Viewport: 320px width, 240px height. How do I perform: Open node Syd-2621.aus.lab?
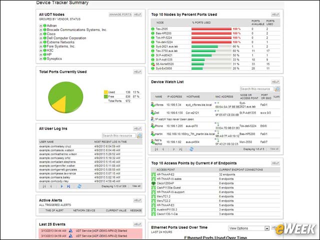tap(166, 46)
